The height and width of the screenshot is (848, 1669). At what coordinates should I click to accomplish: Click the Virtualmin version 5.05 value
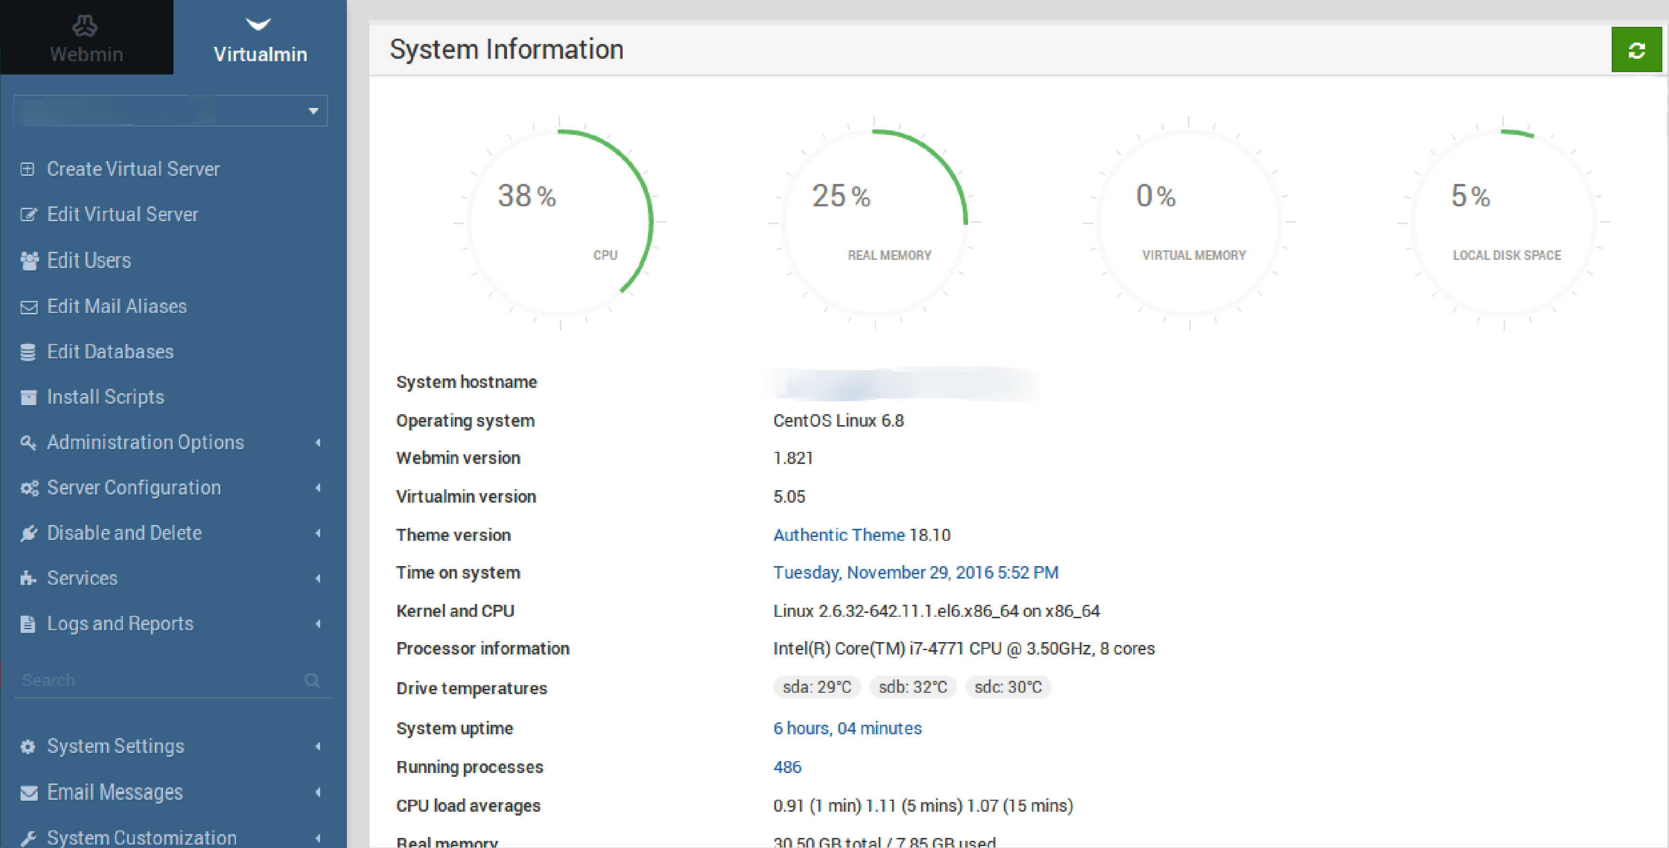[x=789, y=497]
